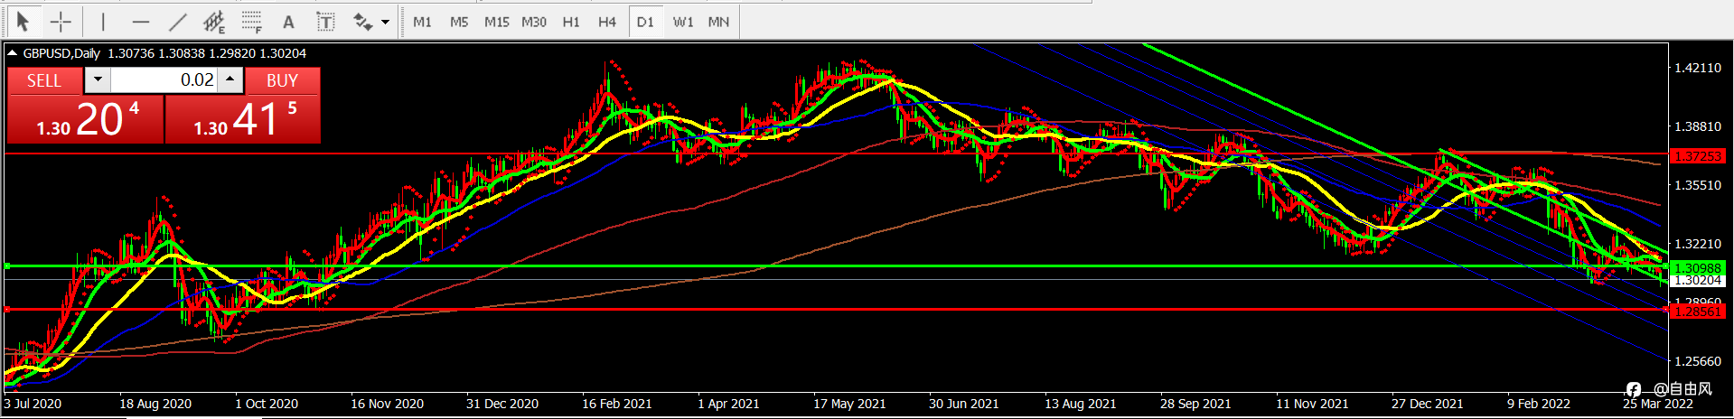Click the 9 Feb 2022 date label
This screenshot has width=1734, height=419.
(1539, 404)
